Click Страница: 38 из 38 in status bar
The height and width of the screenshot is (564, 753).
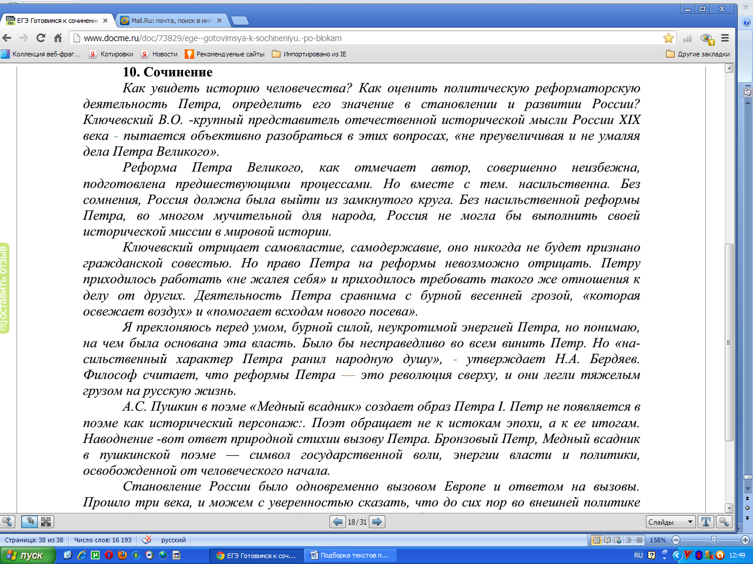coord(34,540)
